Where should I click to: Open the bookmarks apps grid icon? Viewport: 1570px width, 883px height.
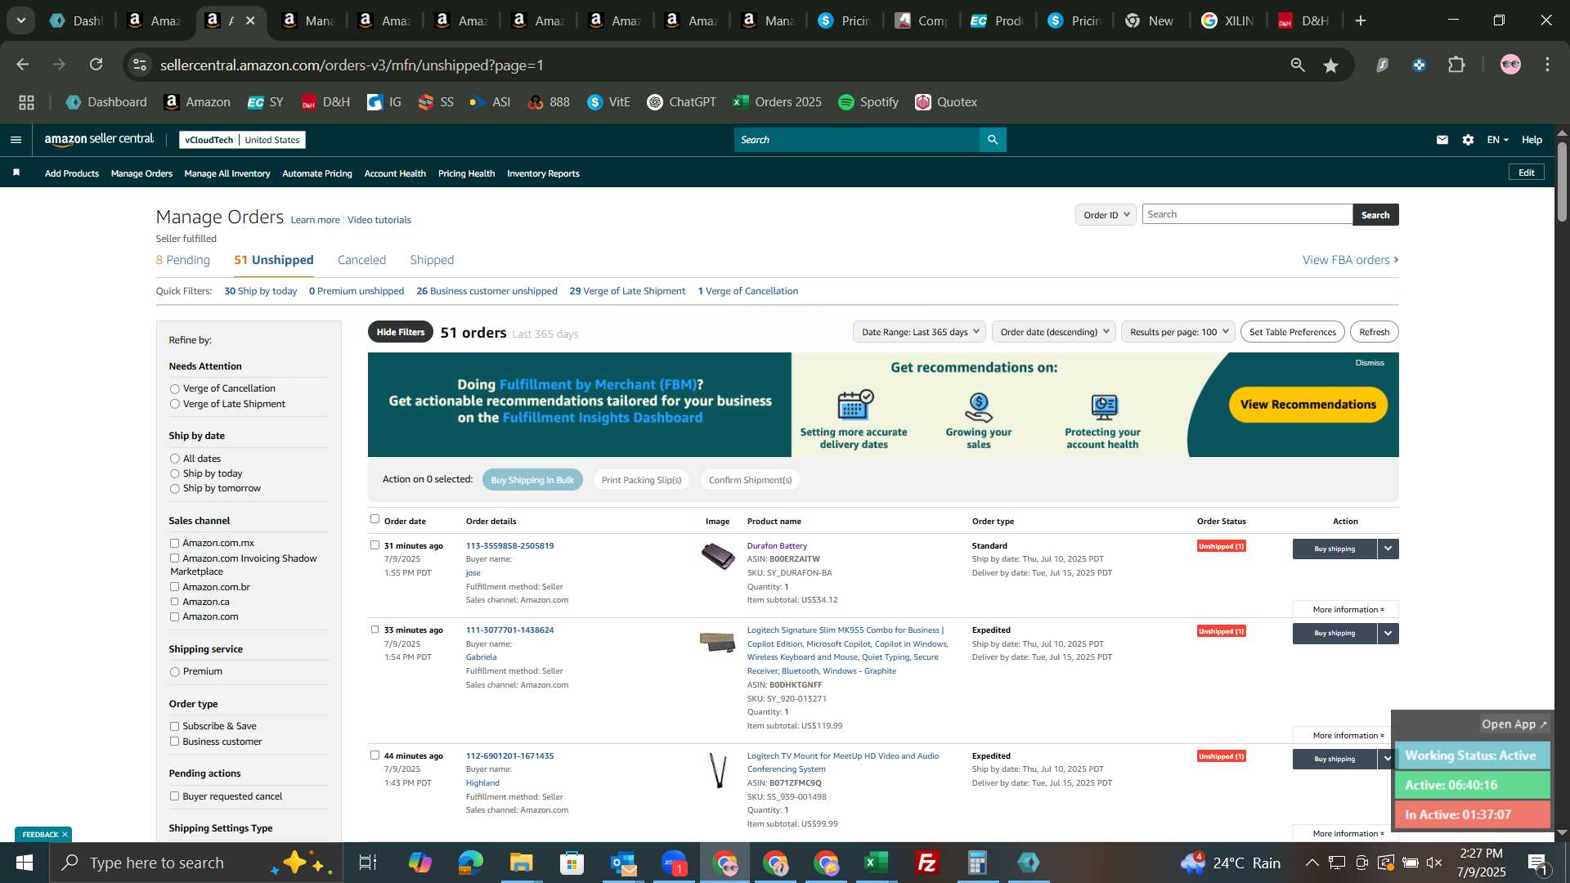click(x=27, y=102)
